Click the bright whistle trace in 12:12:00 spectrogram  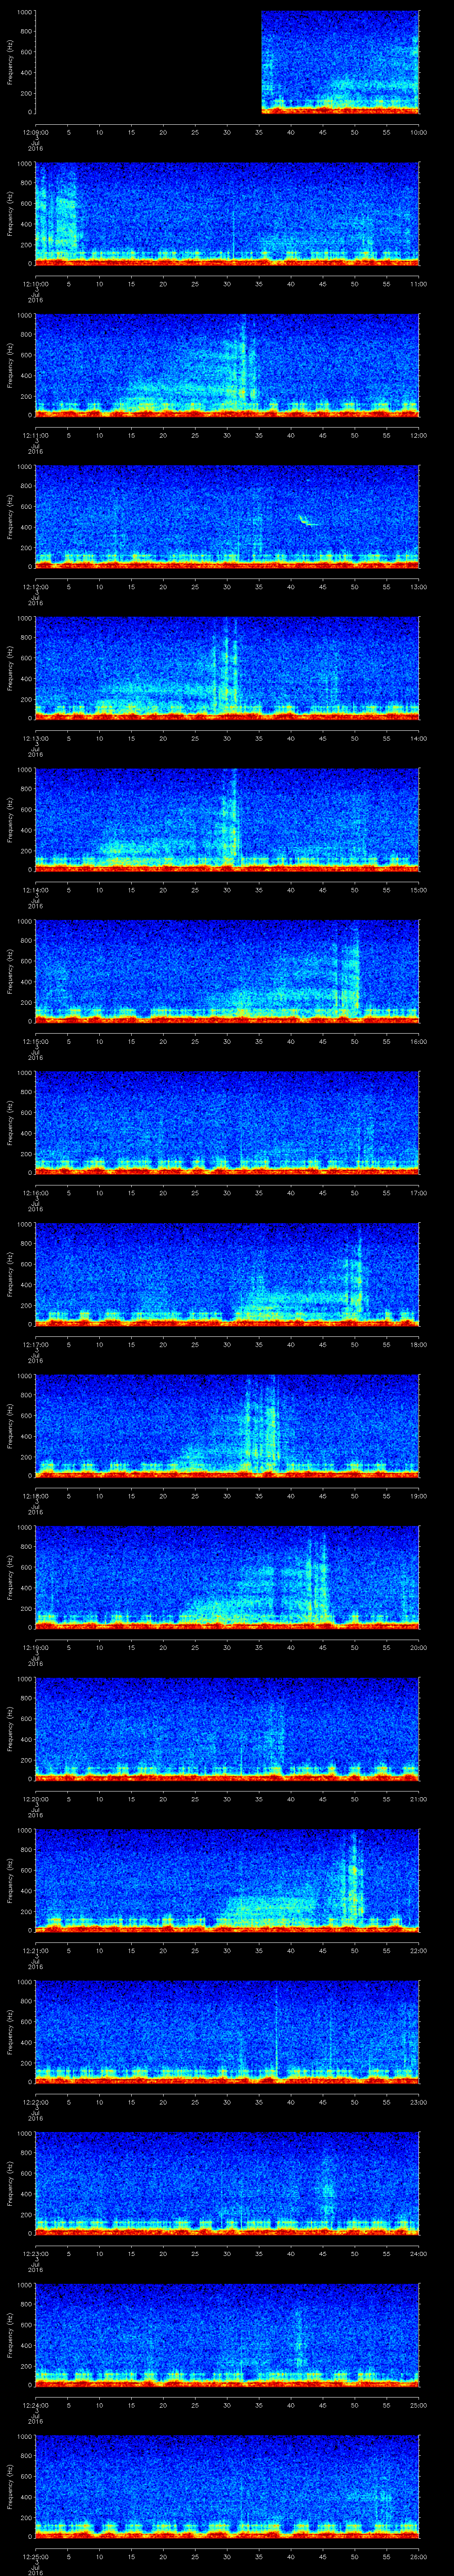pos(306,520)
